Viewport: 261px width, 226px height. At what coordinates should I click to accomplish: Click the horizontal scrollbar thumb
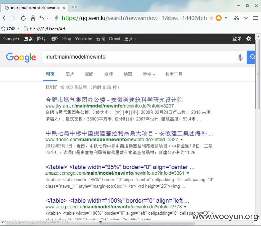[100, 222]
